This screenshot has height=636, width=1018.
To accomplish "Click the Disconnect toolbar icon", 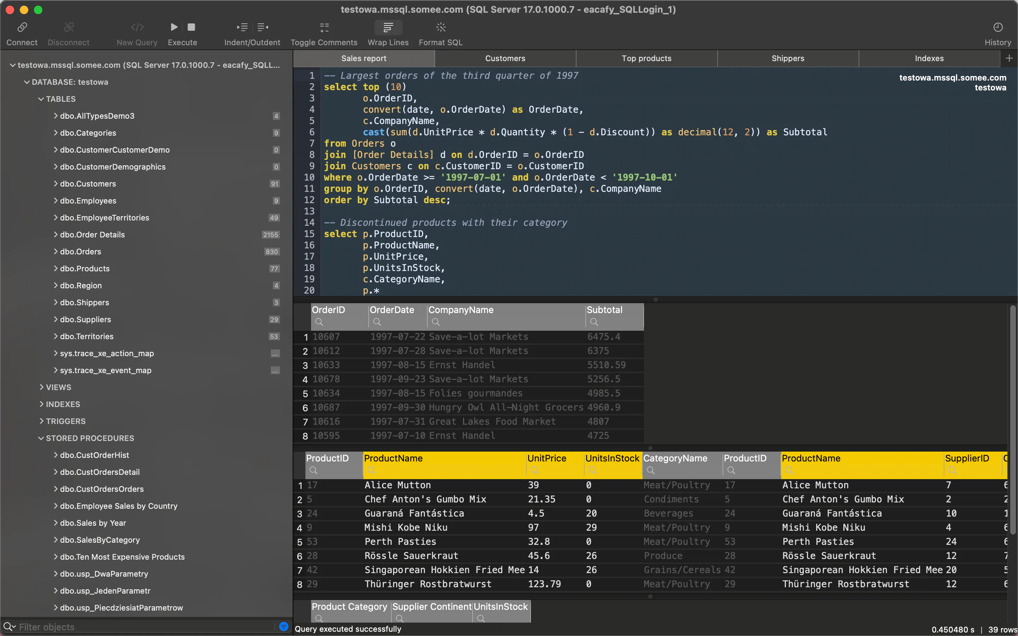I will point(69,27).
